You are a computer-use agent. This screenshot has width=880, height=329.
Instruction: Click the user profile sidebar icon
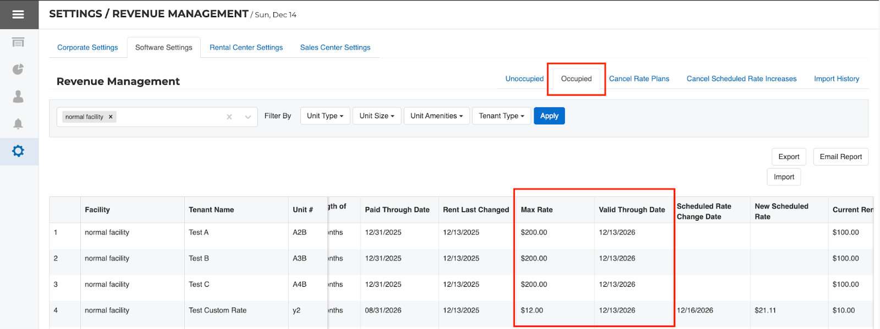[x=18, y=97]
